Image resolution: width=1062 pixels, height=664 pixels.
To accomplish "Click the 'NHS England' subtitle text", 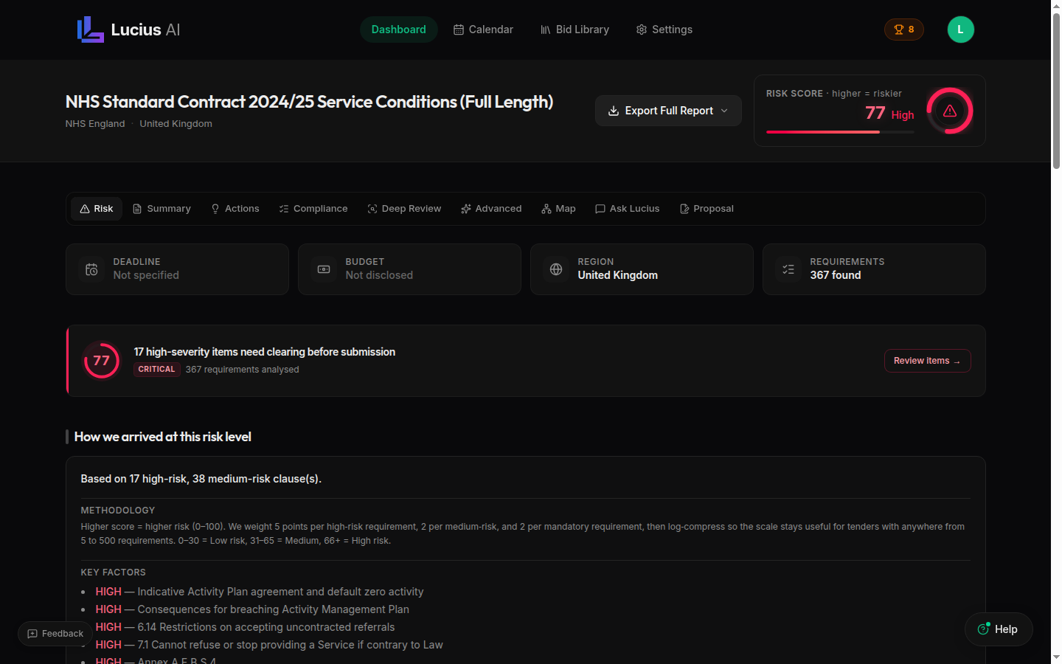I will (95, 124).
